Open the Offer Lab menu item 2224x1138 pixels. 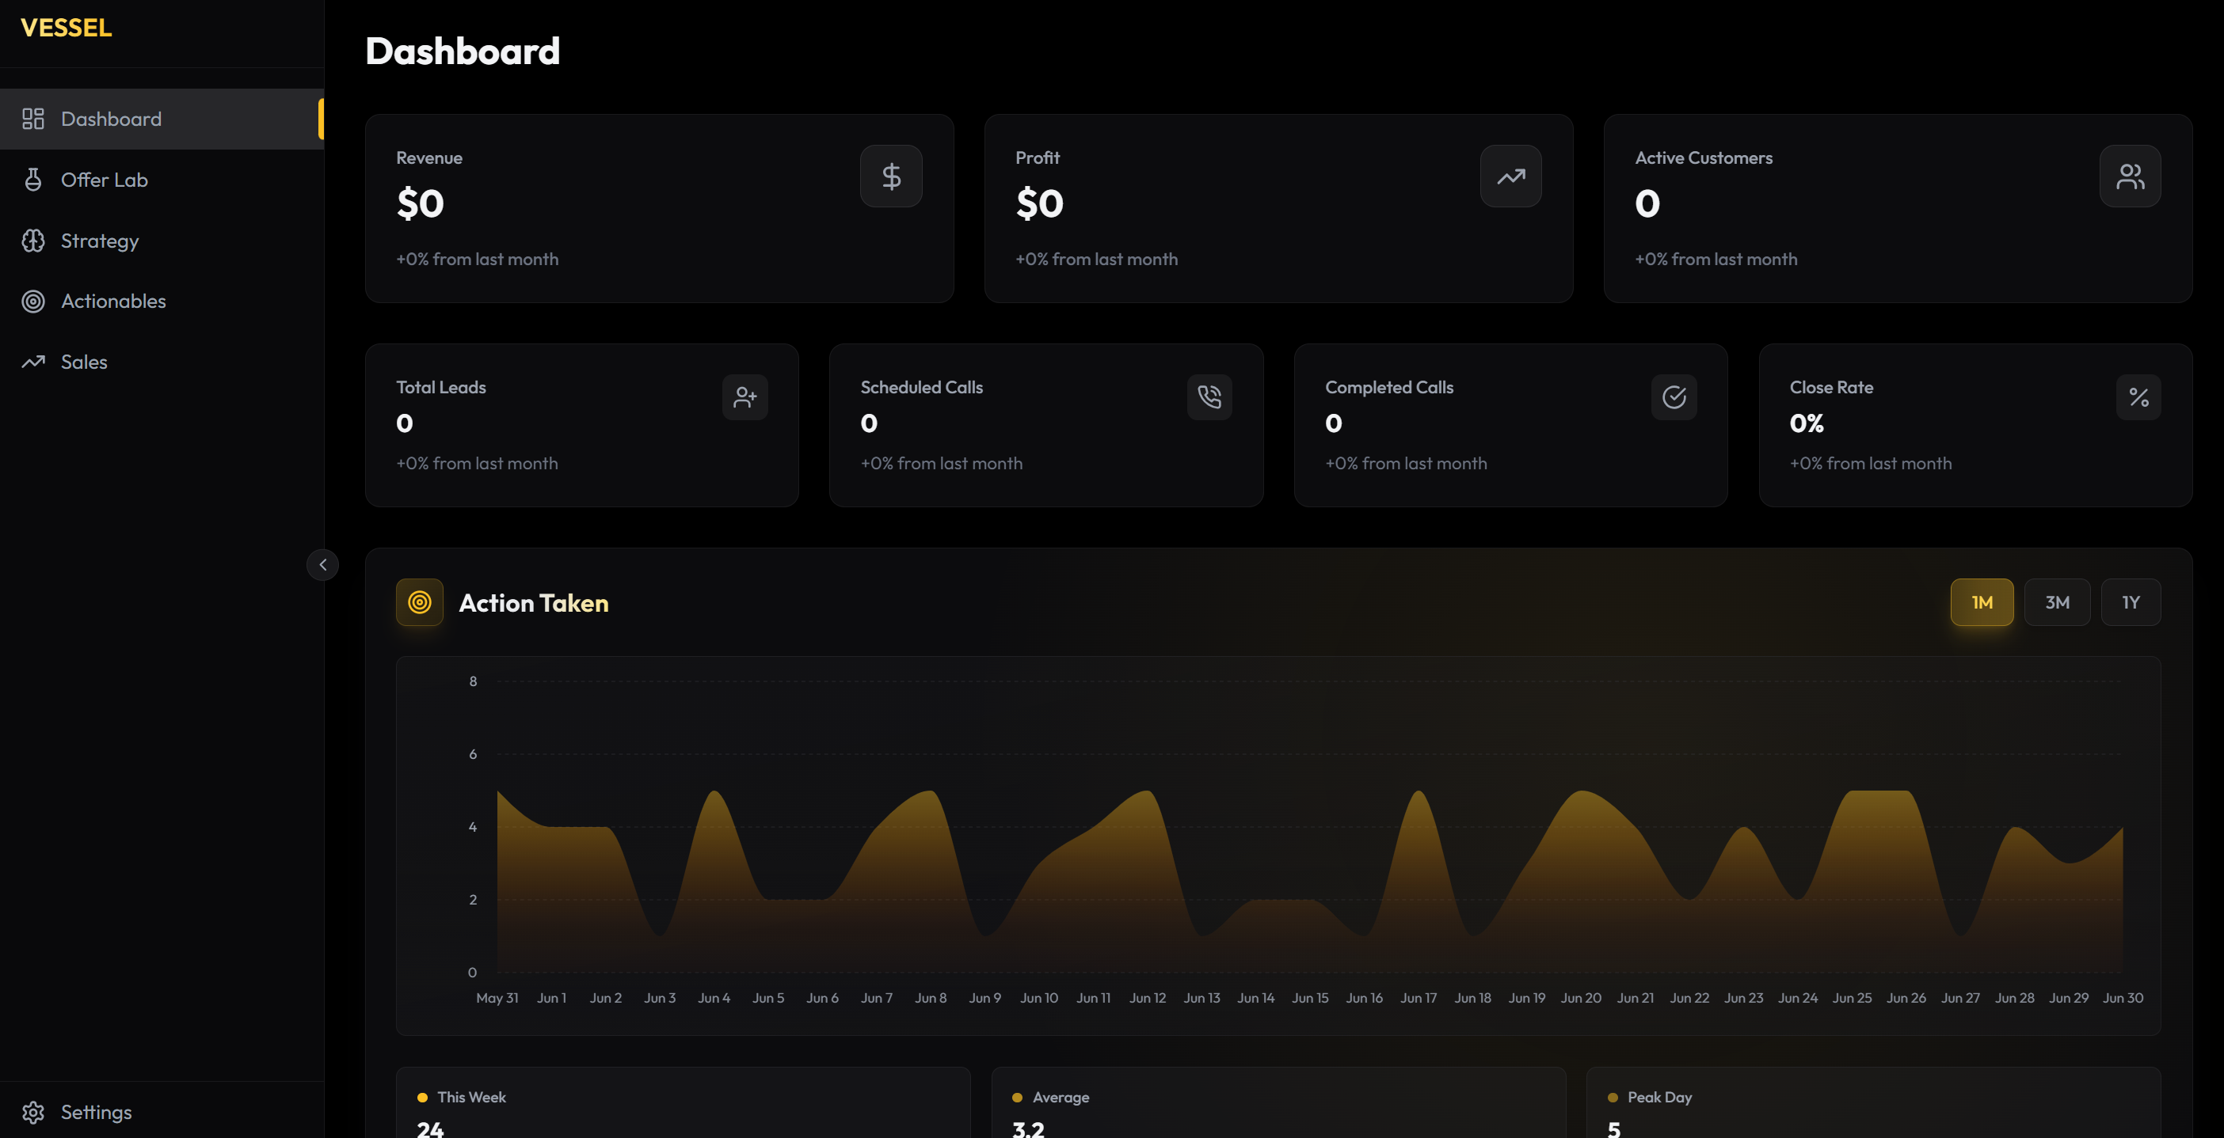pos(104,180)
